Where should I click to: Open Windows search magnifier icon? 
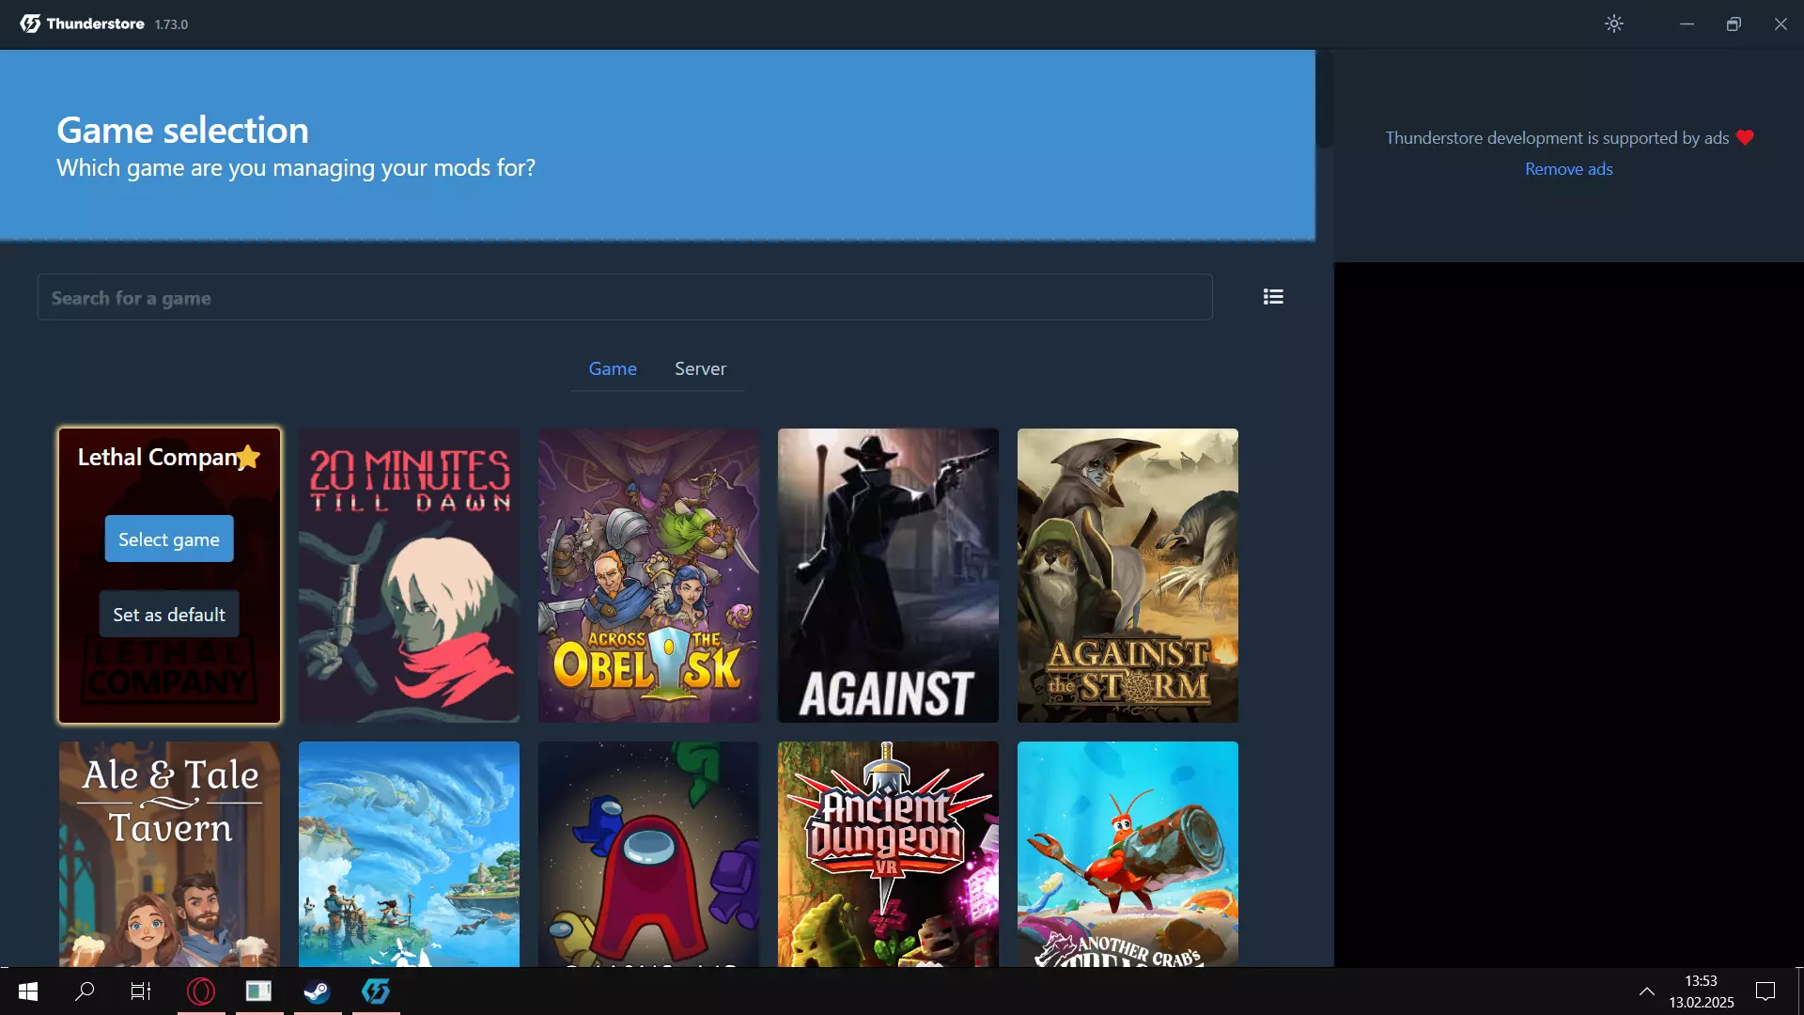[85, 991]
